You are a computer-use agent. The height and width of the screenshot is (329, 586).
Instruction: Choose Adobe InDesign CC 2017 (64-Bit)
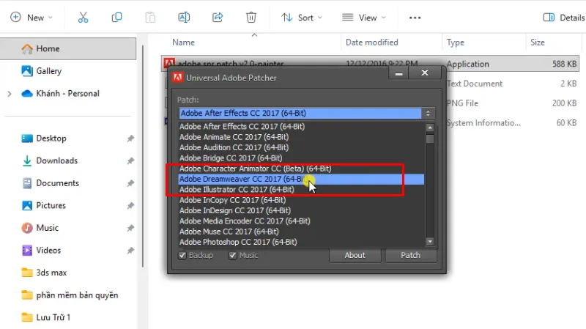302,210
